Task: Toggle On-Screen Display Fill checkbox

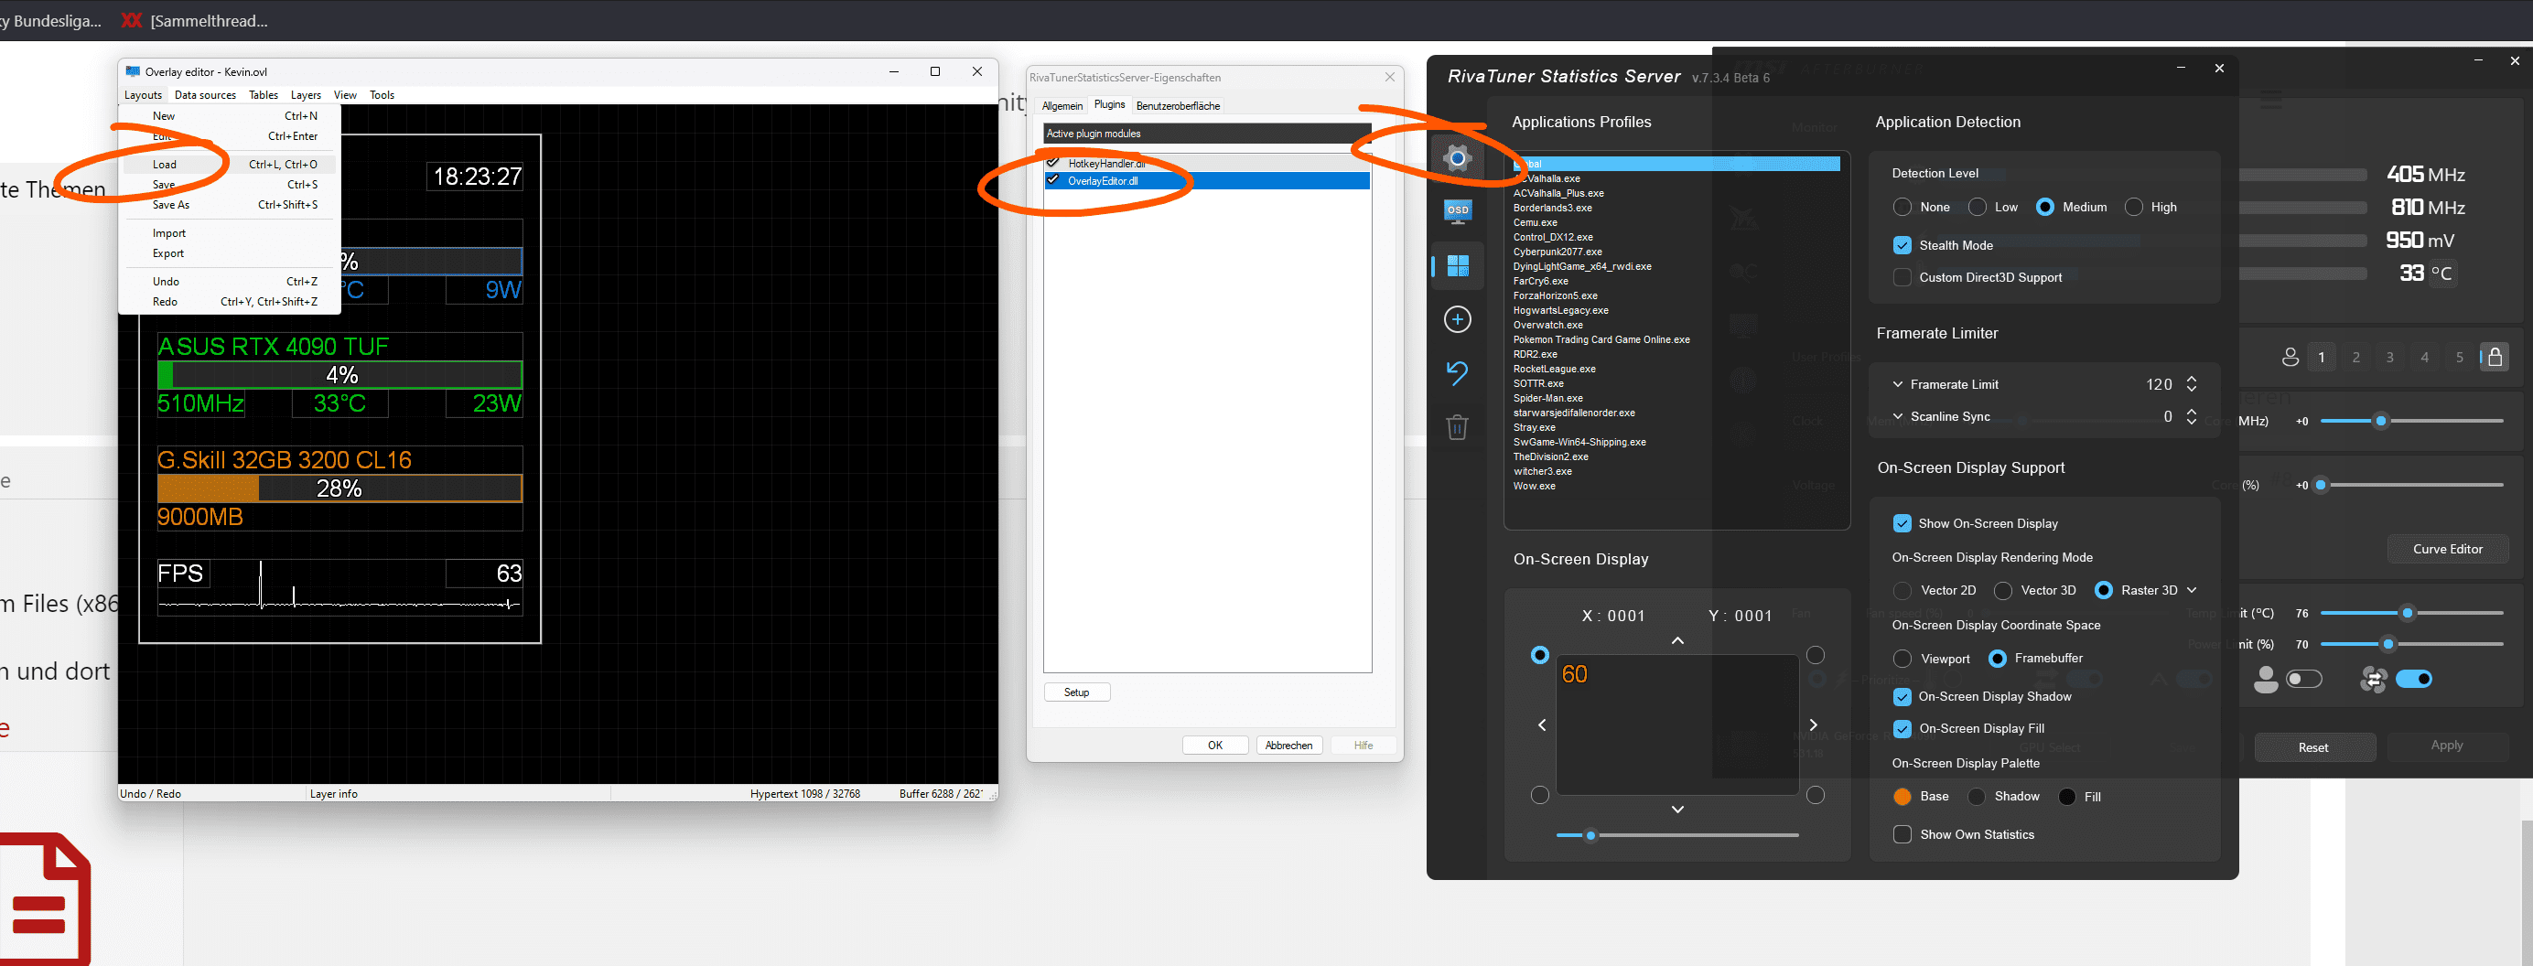Action: (1902, 728)
